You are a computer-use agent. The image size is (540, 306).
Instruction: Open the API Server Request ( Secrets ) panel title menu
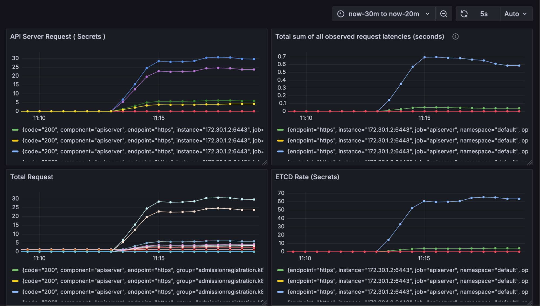click(x=58, y=37)
